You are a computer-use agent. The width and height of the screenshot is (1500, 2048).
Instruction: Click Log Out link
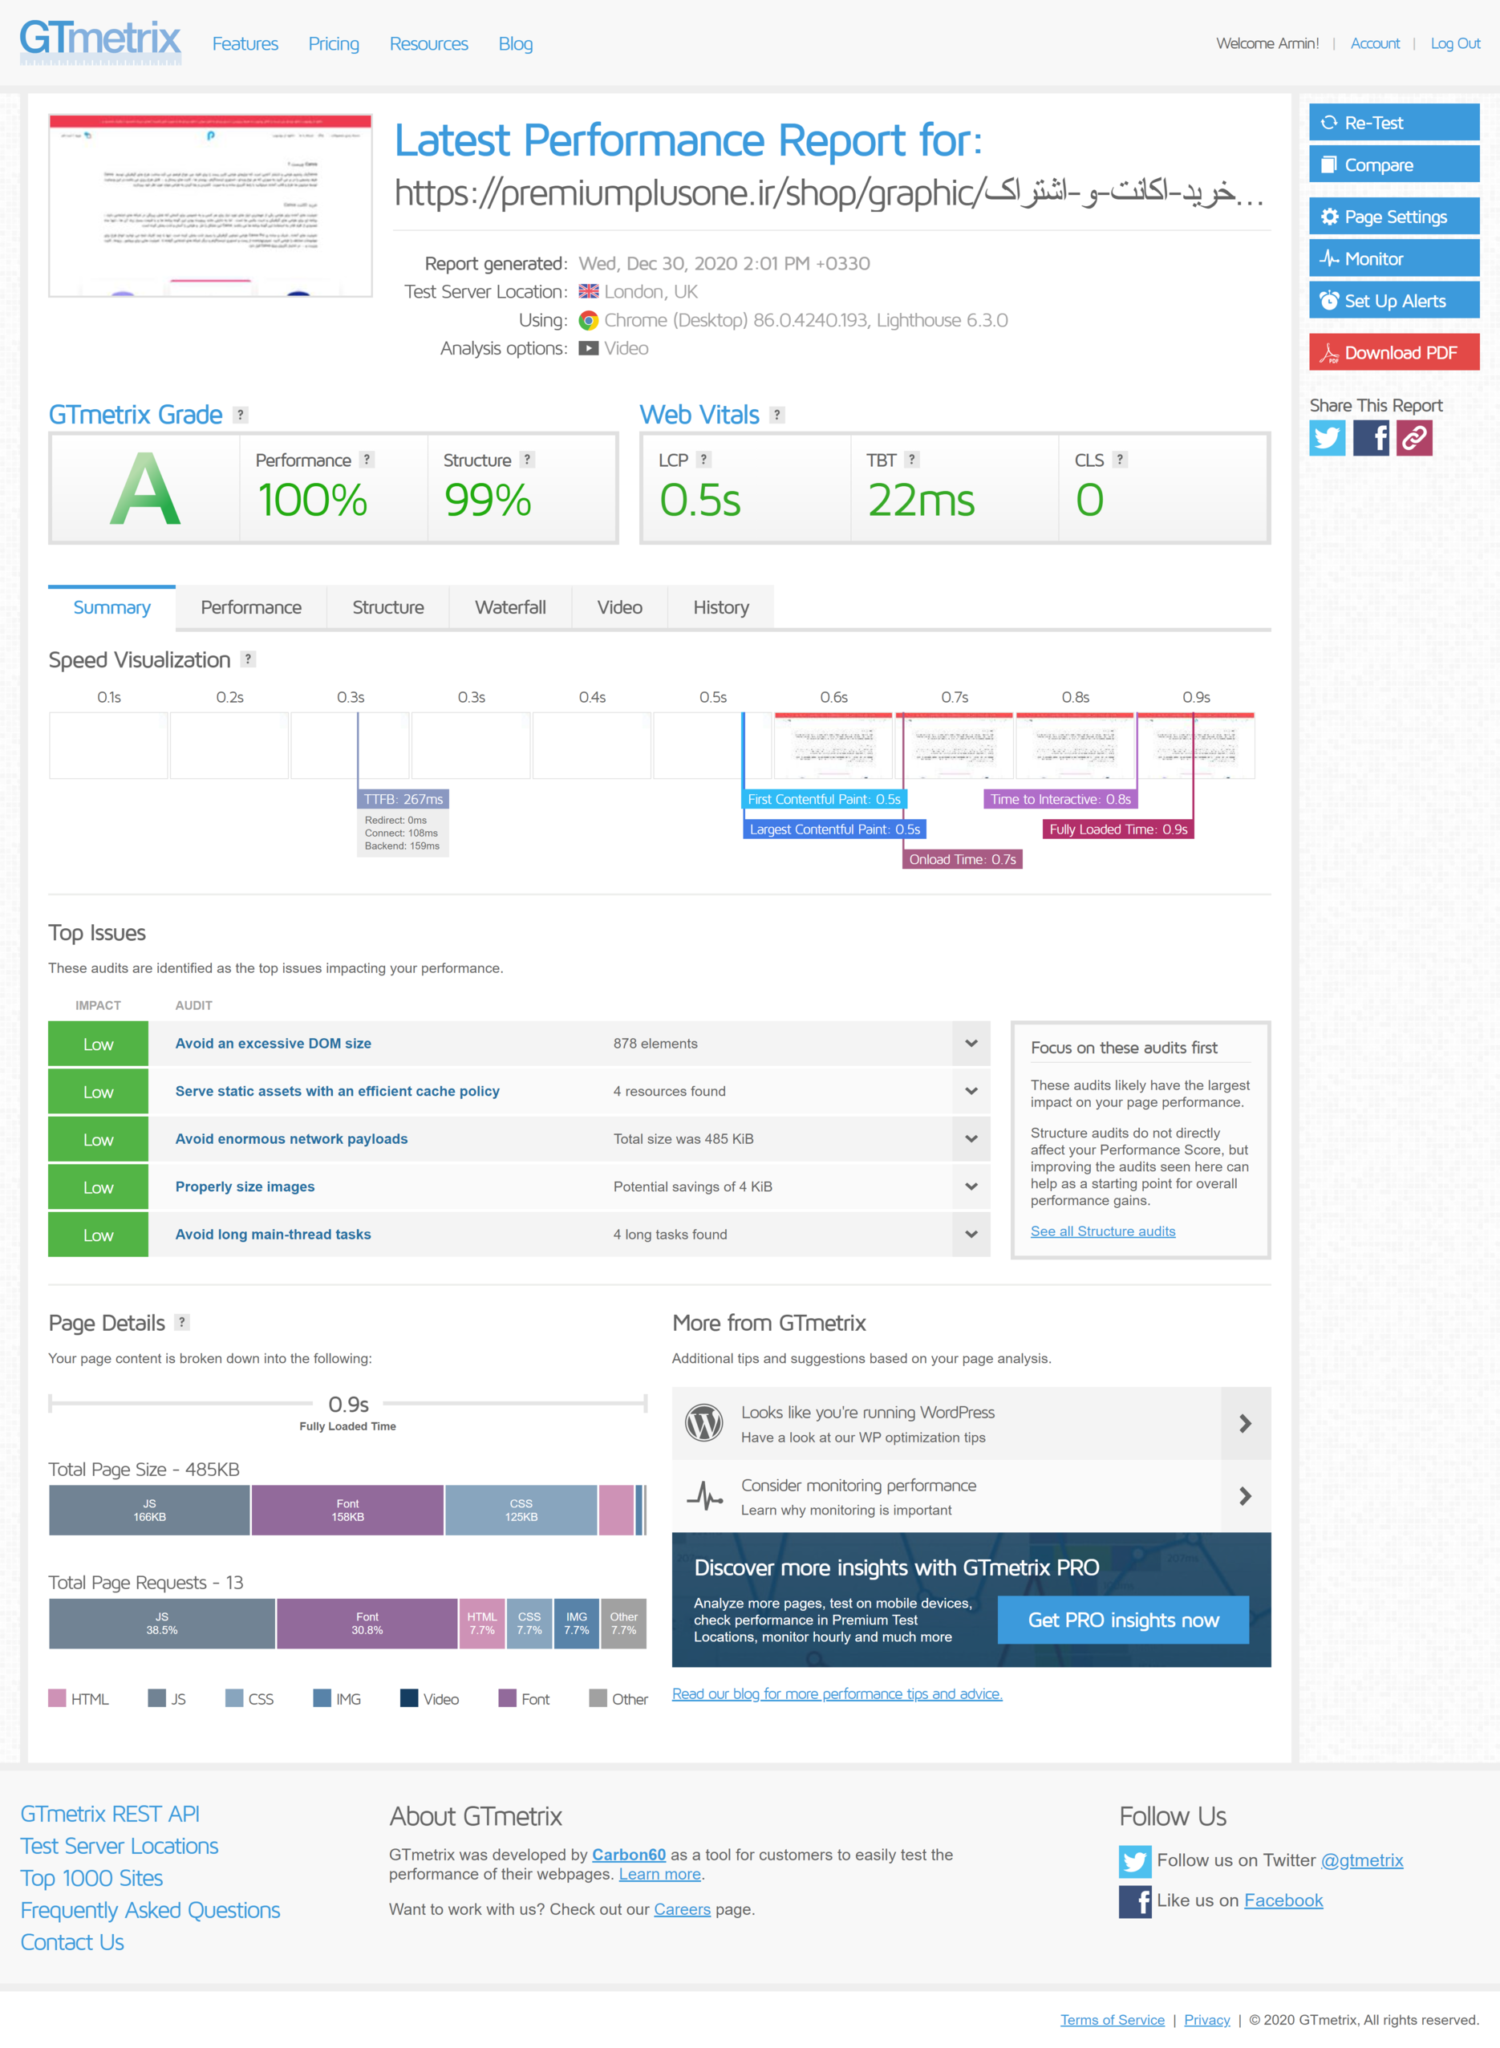tap(1454, 43)
